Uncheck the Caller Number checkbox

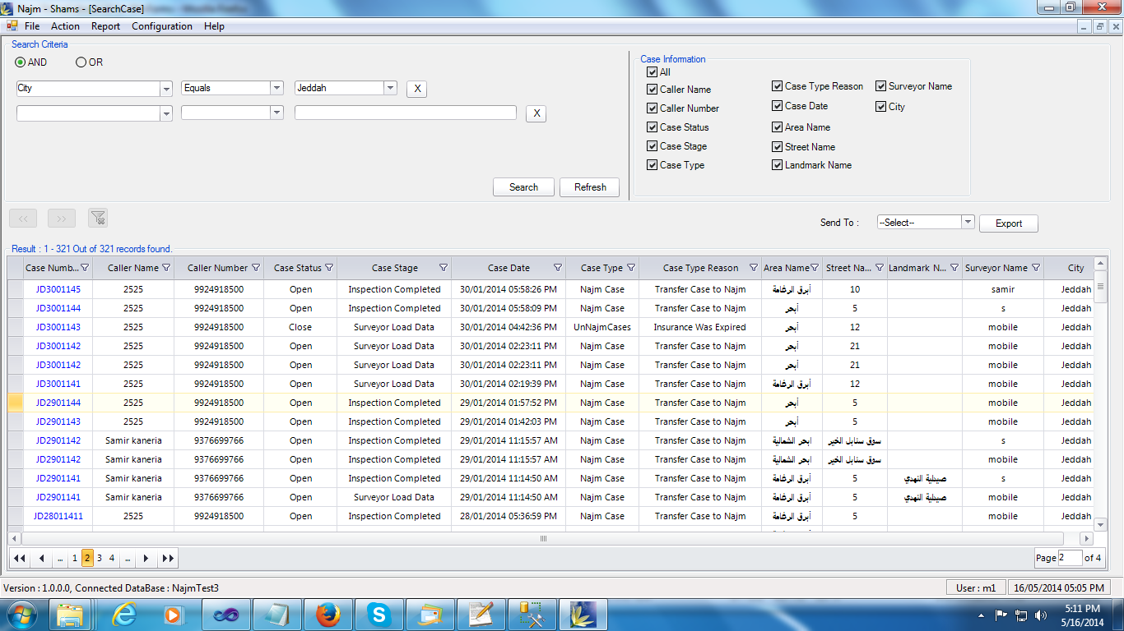(x=653, y=108)
